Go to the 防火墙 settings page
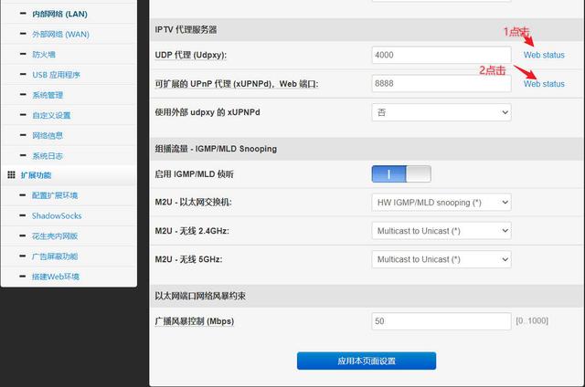 click(44, 54)
